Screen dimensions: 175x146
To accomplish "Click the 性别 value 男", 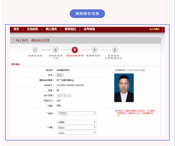I will coord(57,90).
